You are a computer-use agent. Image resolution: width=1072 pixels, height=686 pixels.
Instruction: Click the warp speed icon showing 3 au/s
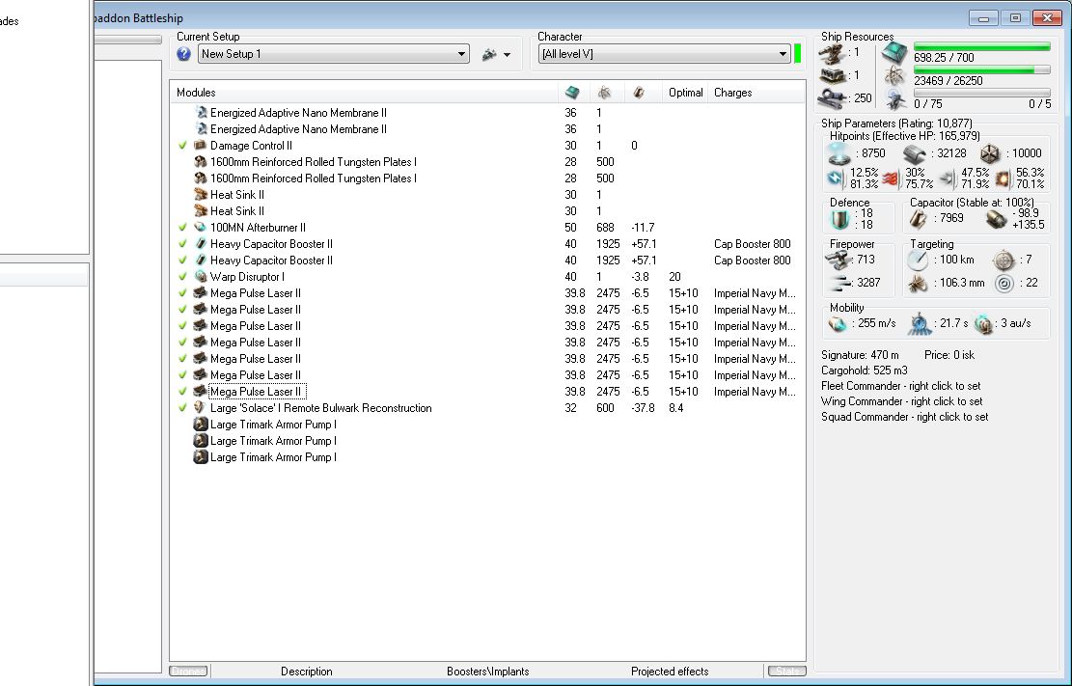tap(983, 324)
